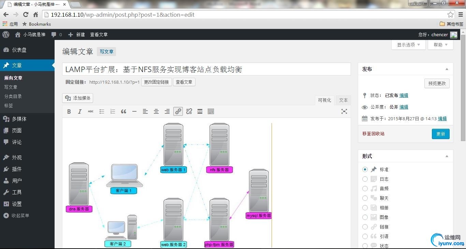
Task: Expand the 帮助 help dropdown
Action: pos(440,45)
